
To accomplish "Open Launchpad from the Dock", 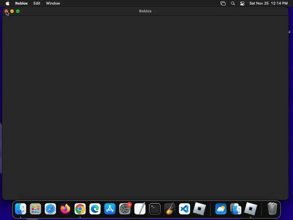I will (x=35, y=209).
